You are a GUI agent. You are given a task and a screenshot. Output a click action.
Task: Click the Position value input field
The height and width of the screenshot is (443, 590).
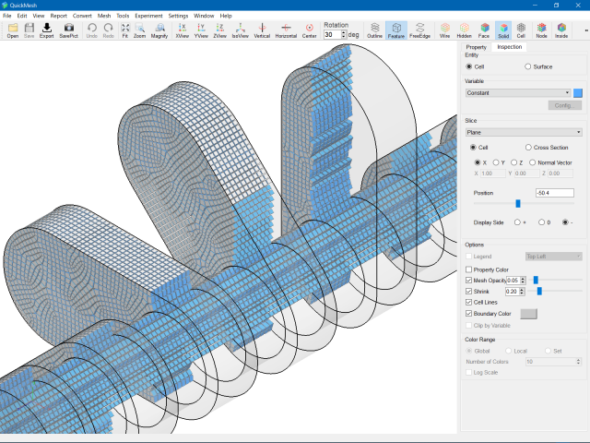coord(554,193)
